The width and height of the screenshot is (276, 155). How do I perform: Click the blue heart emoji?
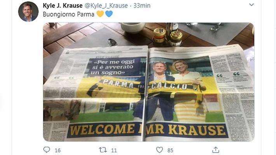pos(109,14)
